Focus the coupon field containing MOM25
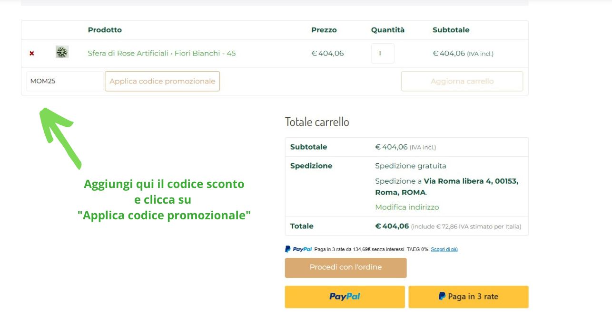Screen dimensions: 612x319 point(65,81)
